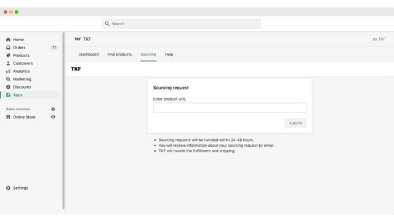Screen dimensions: 394x221
Task: View Online Store with eye icon
Action: click(x=53, y=117)
